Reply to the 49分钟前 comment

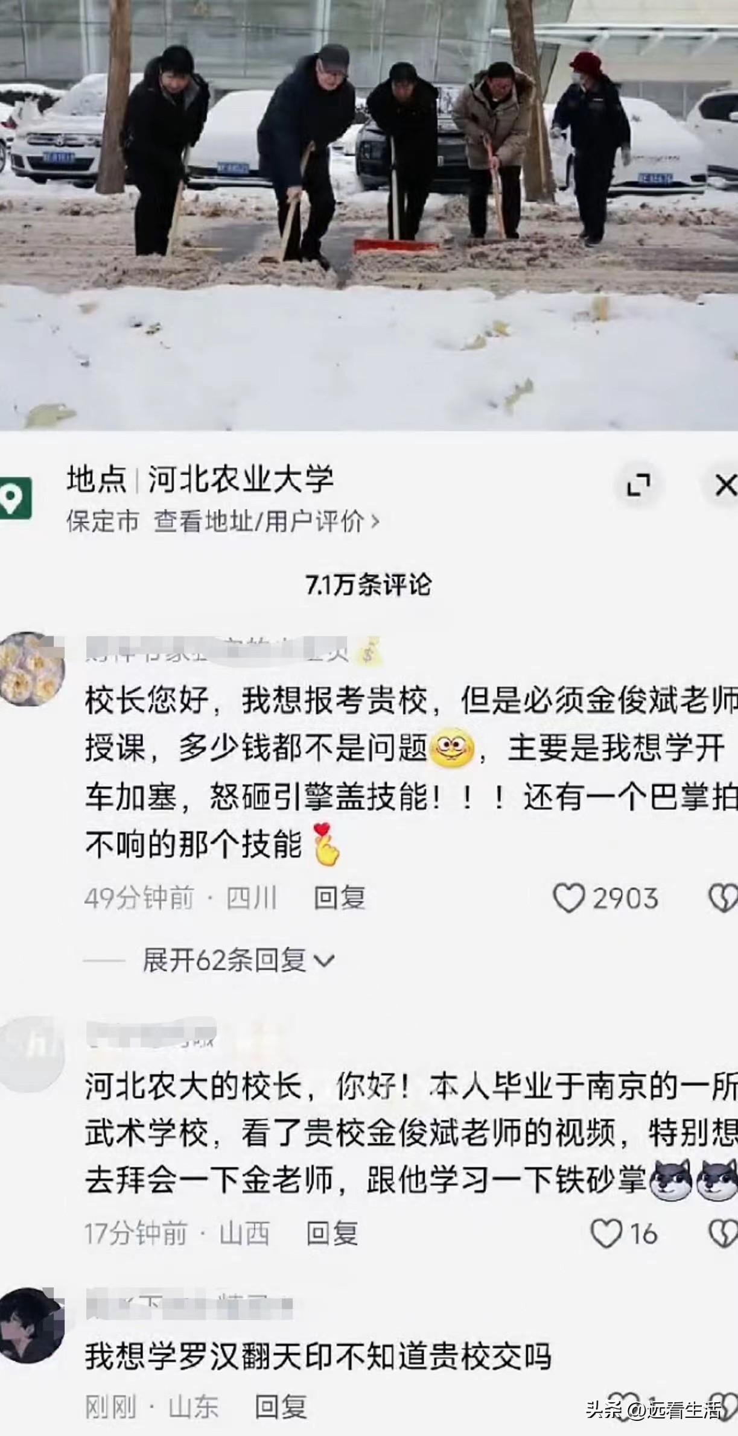pyautogui.click(x=339, y=898)
